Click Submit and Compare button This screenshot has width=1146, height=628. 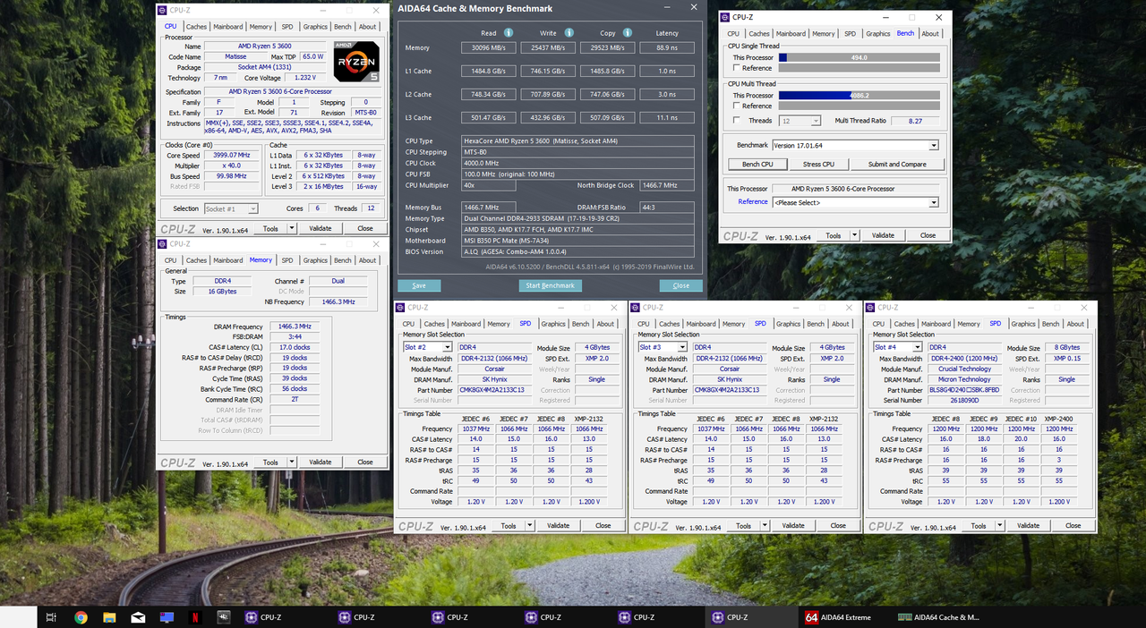coord(897,164)
